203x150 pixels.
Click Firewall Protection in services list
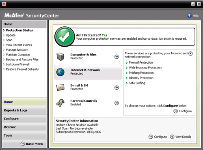coord(141,62)
